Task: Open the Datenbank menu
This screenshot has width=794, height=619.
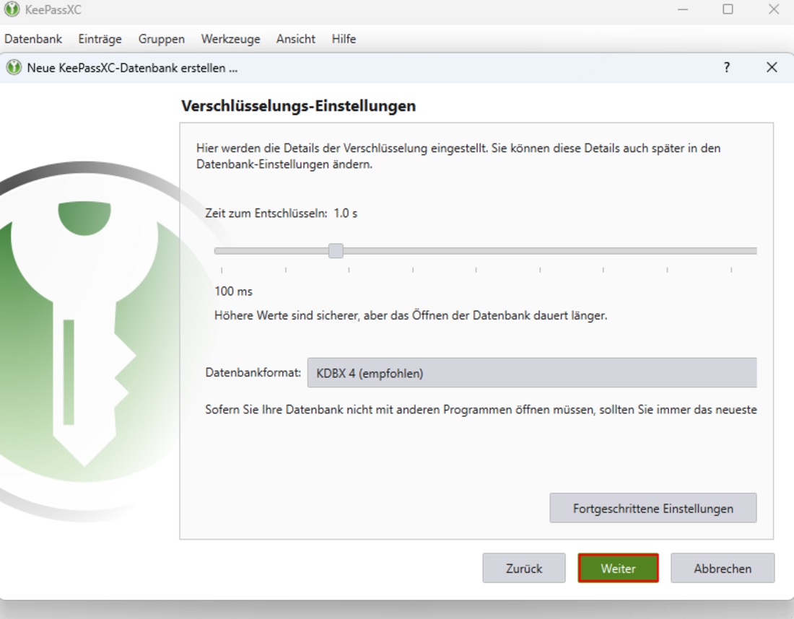Action: pyautogui.click(x=33, y=39)
